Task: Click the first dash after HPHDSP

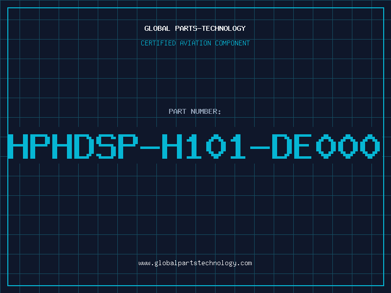Action: [x=150, y=147]
